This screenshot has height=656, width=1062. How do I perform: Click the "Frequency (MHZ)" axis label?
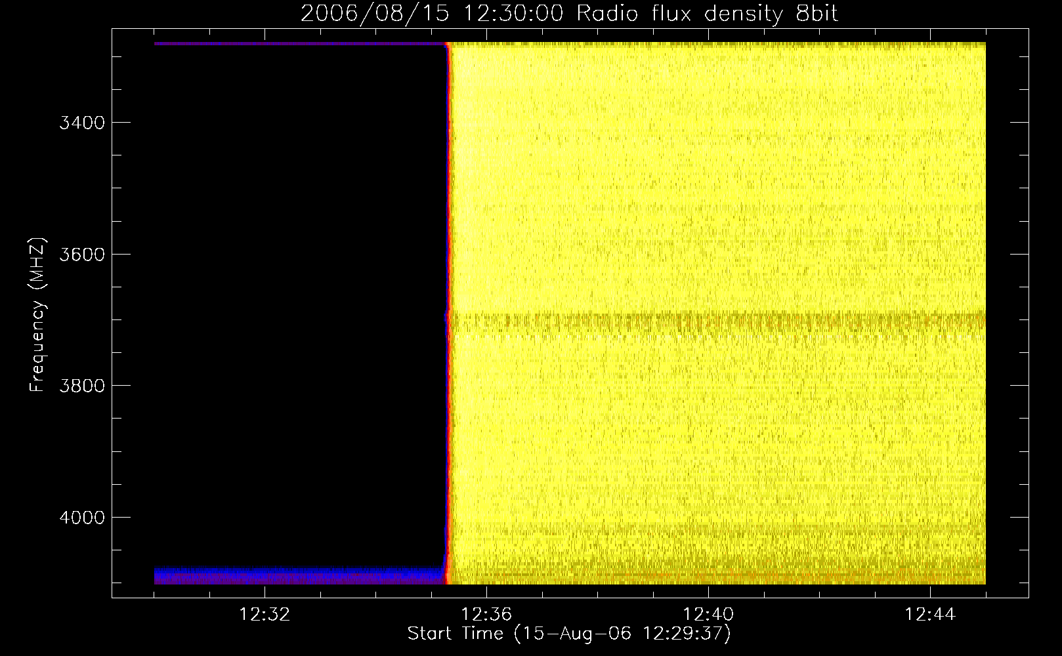point(37,315)
